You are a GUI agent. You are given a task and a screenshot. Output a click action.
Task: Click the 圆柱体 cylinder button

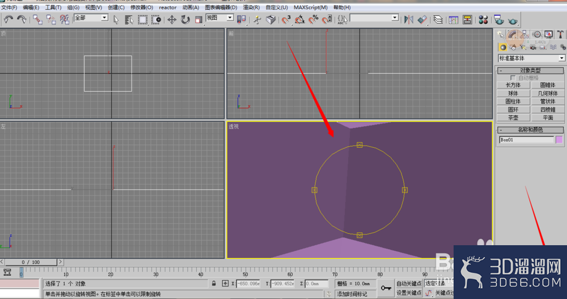pyautogui.click(x=513, y=101)
